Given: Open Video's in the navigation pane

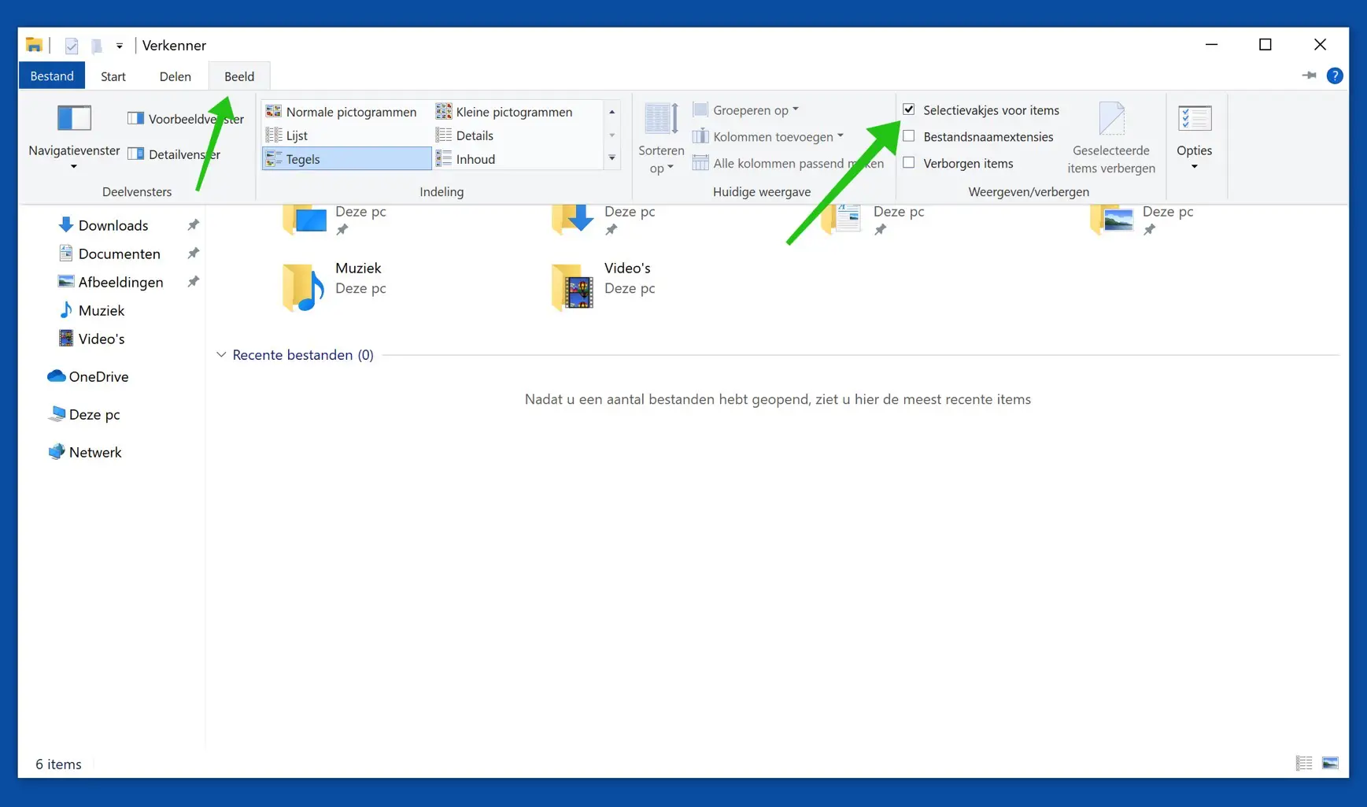Looking at the screenshot, I should pyautogui.click(x=101, y=339).
